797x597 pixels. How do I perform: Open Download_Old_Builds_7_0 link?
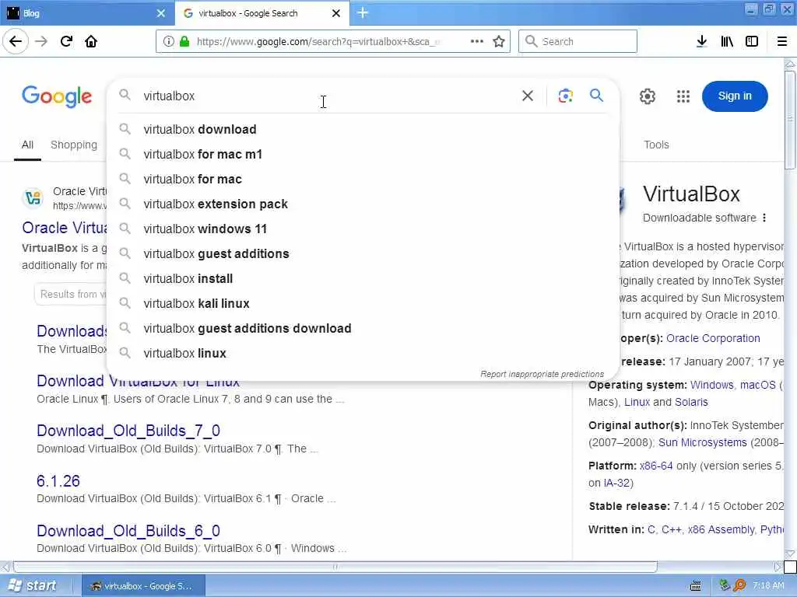click(x=128, y=431)
